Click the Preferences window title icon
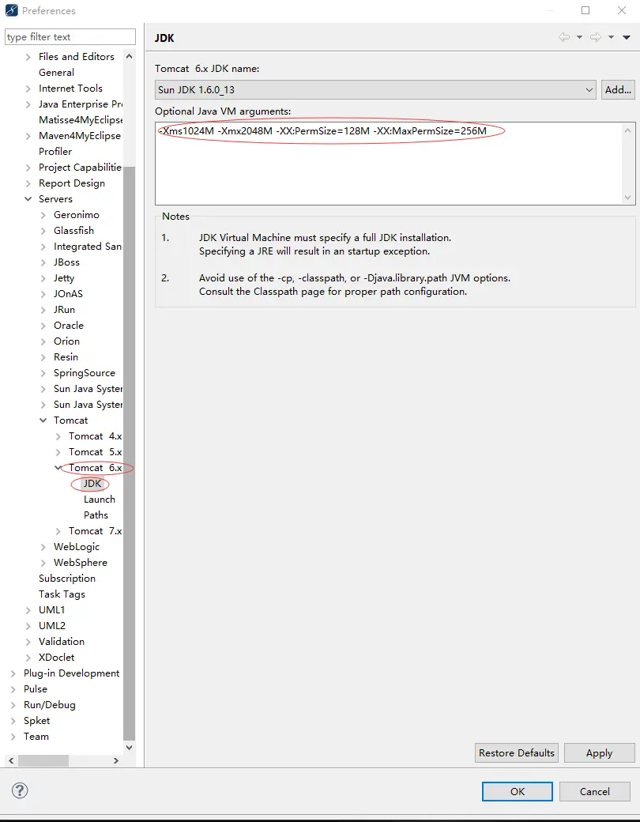Viewport: 640px width, 822px height. 12,10
